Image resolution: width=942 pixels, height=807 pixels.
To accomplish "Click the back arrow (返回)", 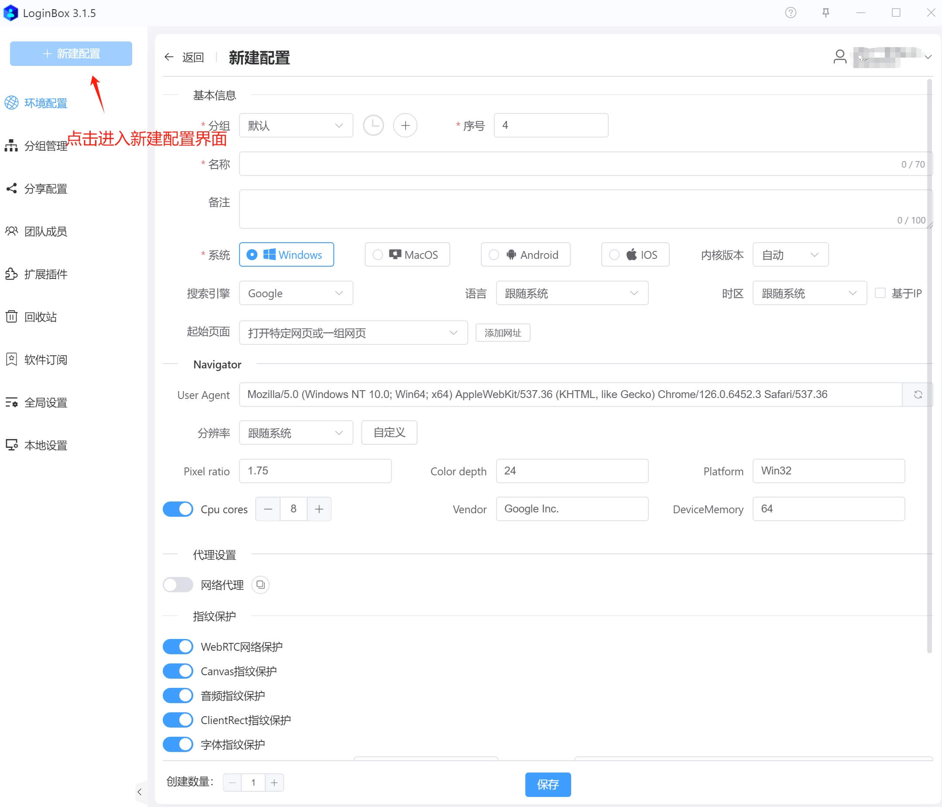I will (169, 57).
